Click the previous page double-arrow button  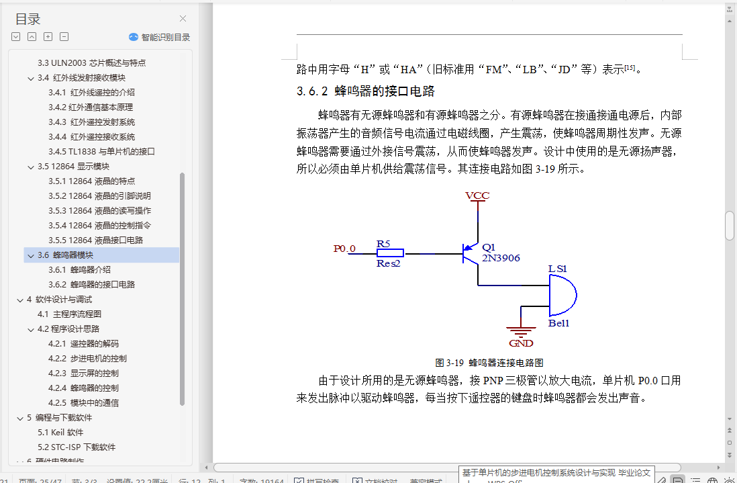click(x=730, y=431)
